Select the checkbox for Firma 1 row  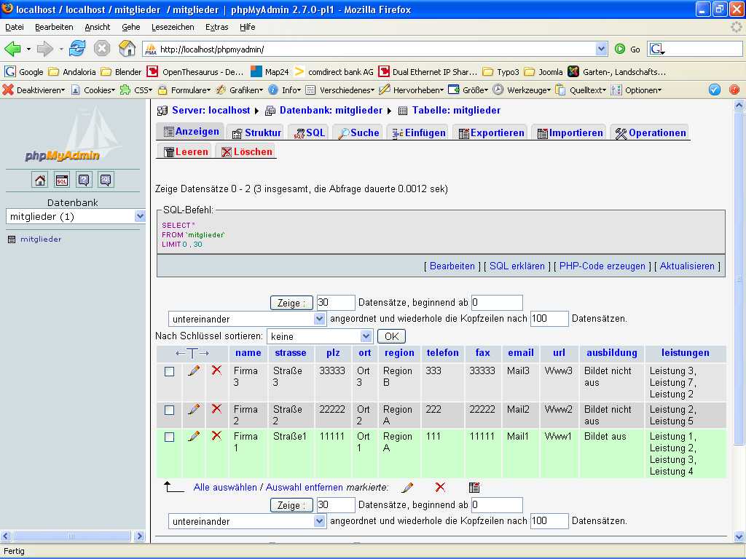coord(170,437)
